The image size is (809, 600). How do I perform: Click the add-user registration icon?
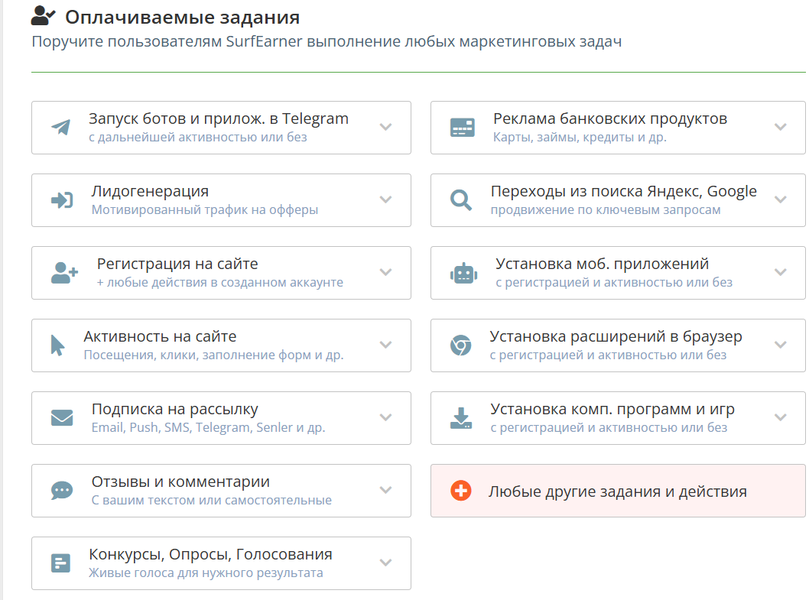click(x=64, y=273)
